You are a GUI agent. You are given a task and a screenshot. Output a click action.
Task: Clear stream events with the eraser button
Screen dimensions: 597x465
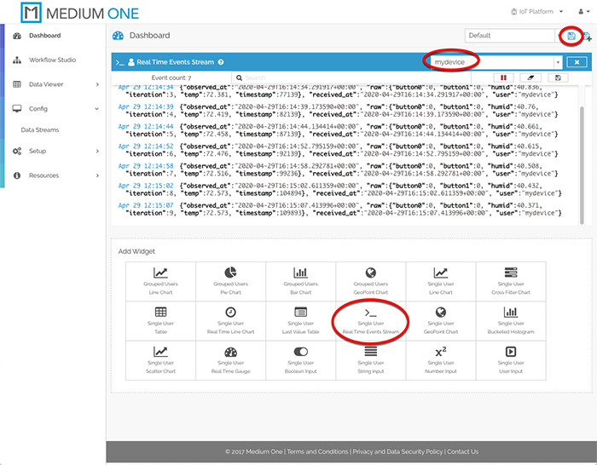click(x=529, y=77)
